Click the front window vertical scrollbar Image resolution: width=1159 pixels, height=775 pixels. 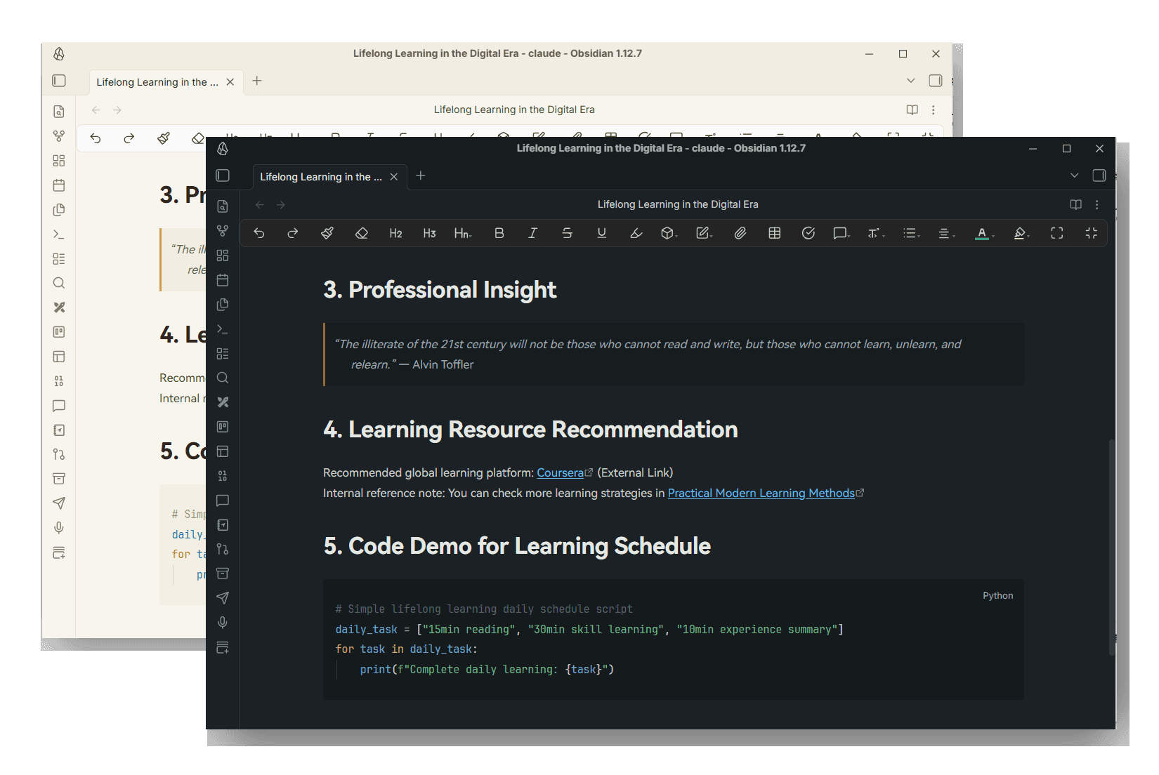point(1112,548)
